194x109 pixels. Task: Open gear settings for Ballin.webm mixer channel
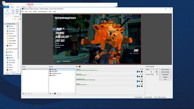pos(142,77)
